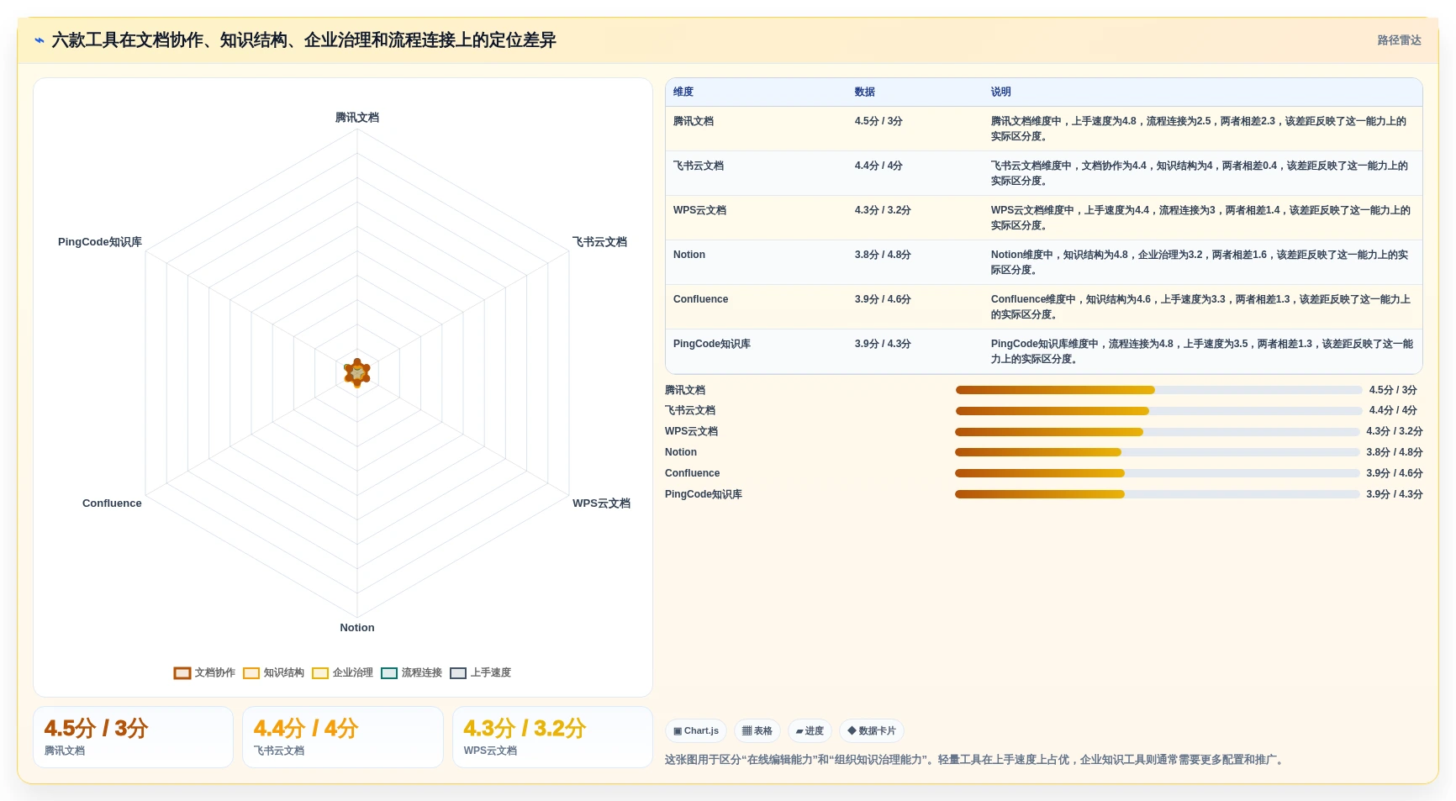Viewport: 1456px width, 801px height.
Task: Toggle the 文档协作 legend swatch
Action: tap(182, 673)
